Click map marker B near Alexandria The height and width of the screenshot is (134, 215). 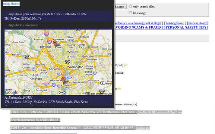pos(63,80)
